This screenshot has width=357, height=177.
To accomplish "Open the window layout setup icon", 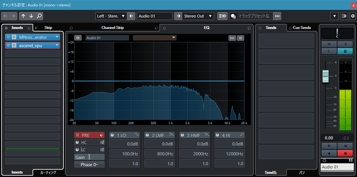I will [344, 16].
